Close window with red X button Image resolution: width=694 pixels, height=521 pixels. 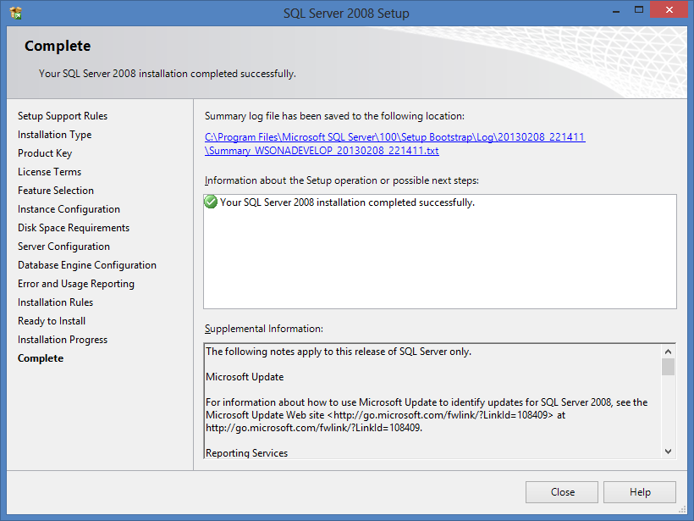point(669,10)
